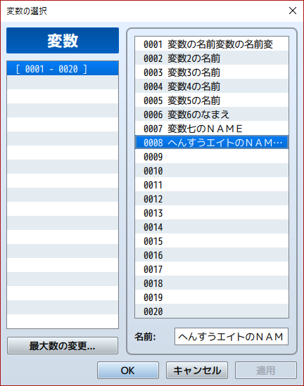The height and width of the screenshot is (386, 304).
Task: Select empty variable row 0014
Action: (x=212, y=226)
